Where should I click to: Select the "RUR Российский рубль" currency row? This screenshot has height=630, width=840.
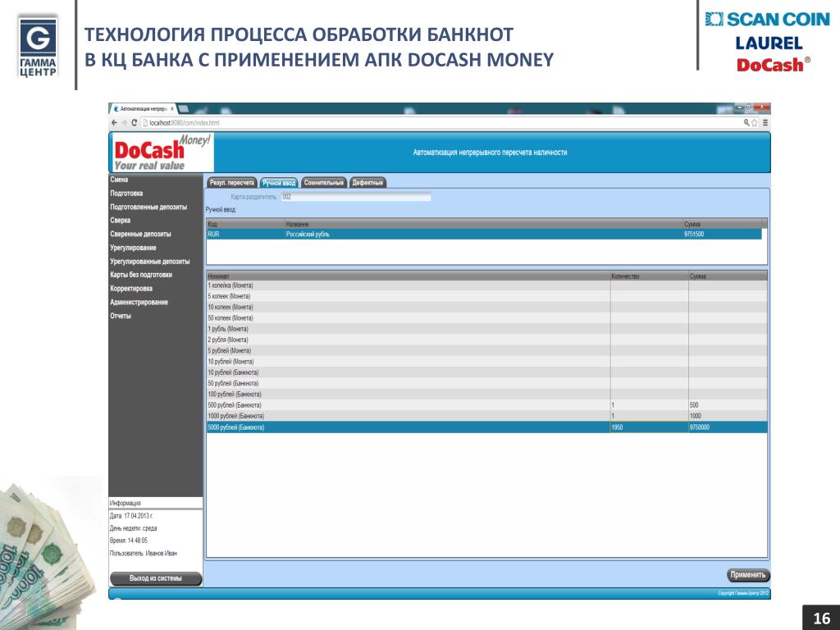click(x=484, y=234)
